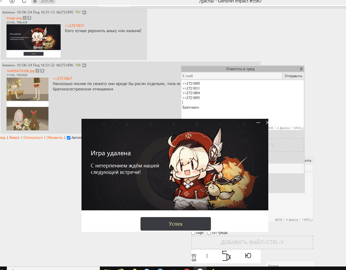Follow reply link >>2721831
The width and height of the screenshot is (346, 270).
(x=74, y=26)
